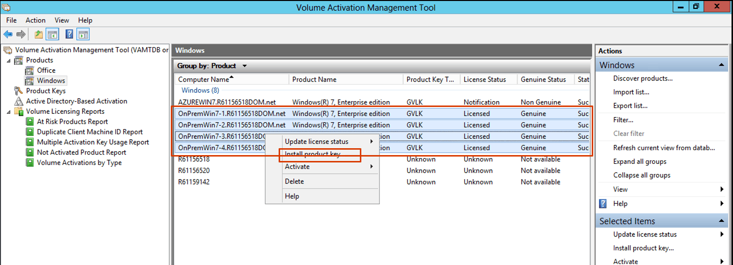Select the OnPremWin7-1.R61156518DOM.net row
This screenshot has width=733, height=265.
[382, 113]
